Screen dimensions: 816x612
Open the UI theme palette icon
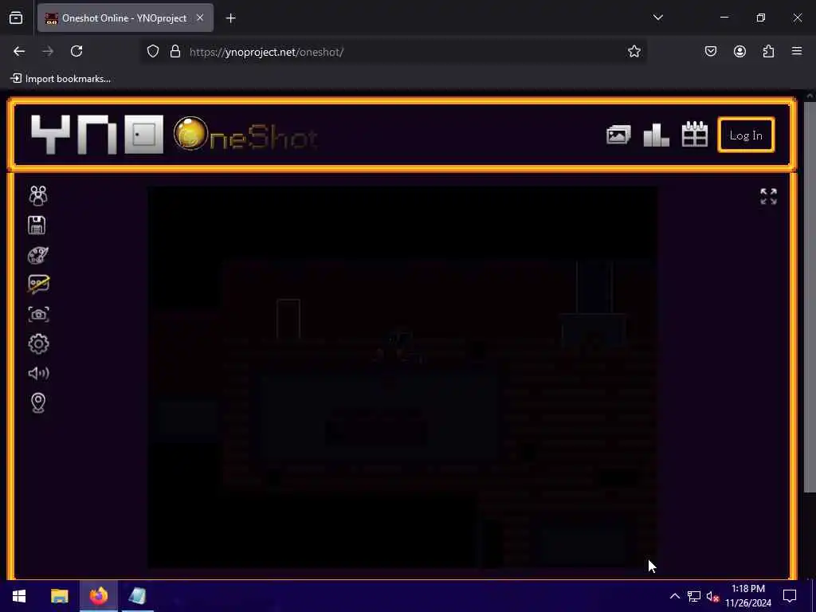(x=38, y=255)
